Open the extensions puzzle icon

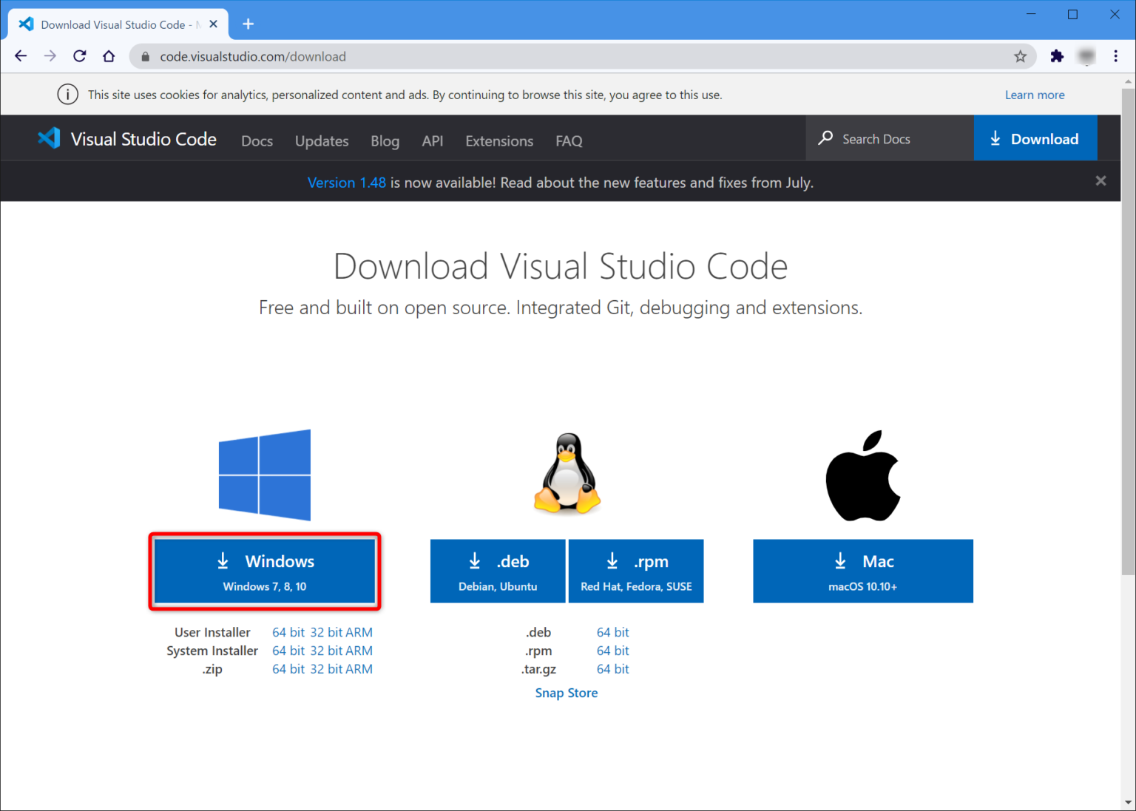(x=1057, y=56)
